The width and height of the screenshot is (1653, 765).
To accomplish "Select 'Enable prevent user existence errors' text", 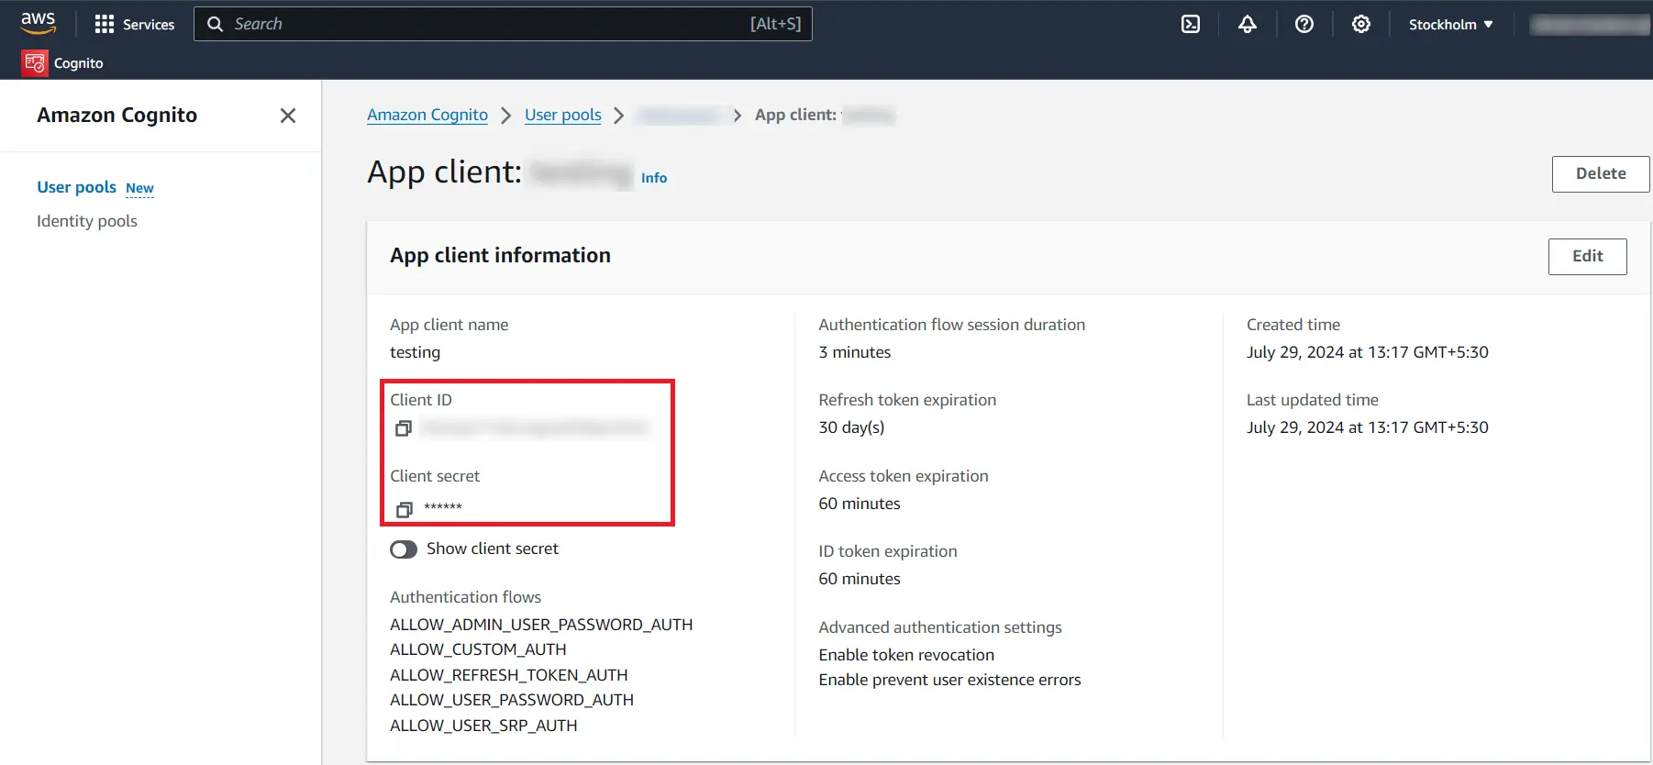I will (949, 680).
